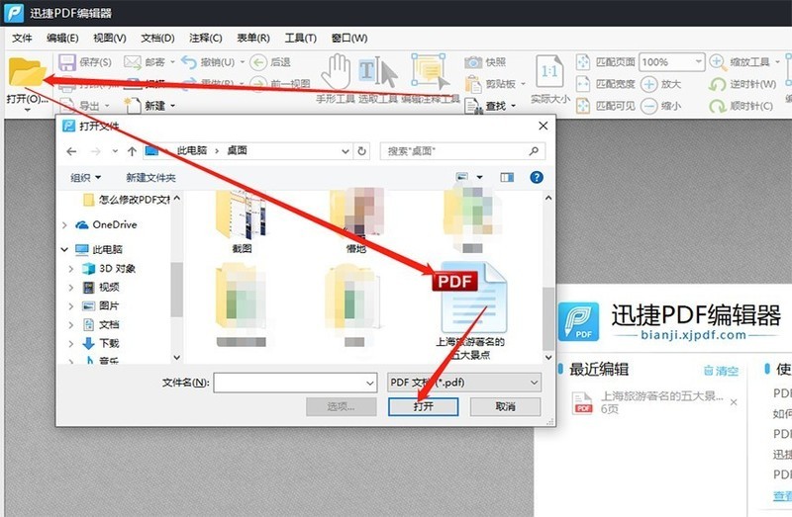Click the Snapshot camera icon
792x517 pixels.
(x=473, y=62)
